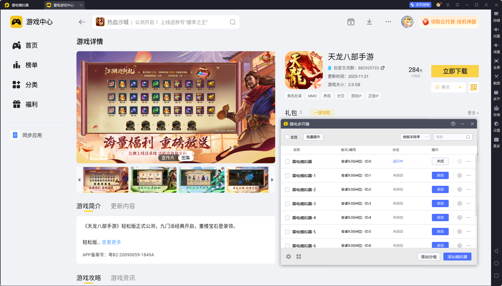
Task: Install an APK via the 安装 sidebar icon
Action: pos(496,111)
